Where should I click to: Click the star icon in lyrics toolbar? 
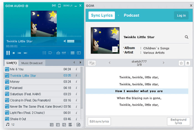[x=181, y=63]
